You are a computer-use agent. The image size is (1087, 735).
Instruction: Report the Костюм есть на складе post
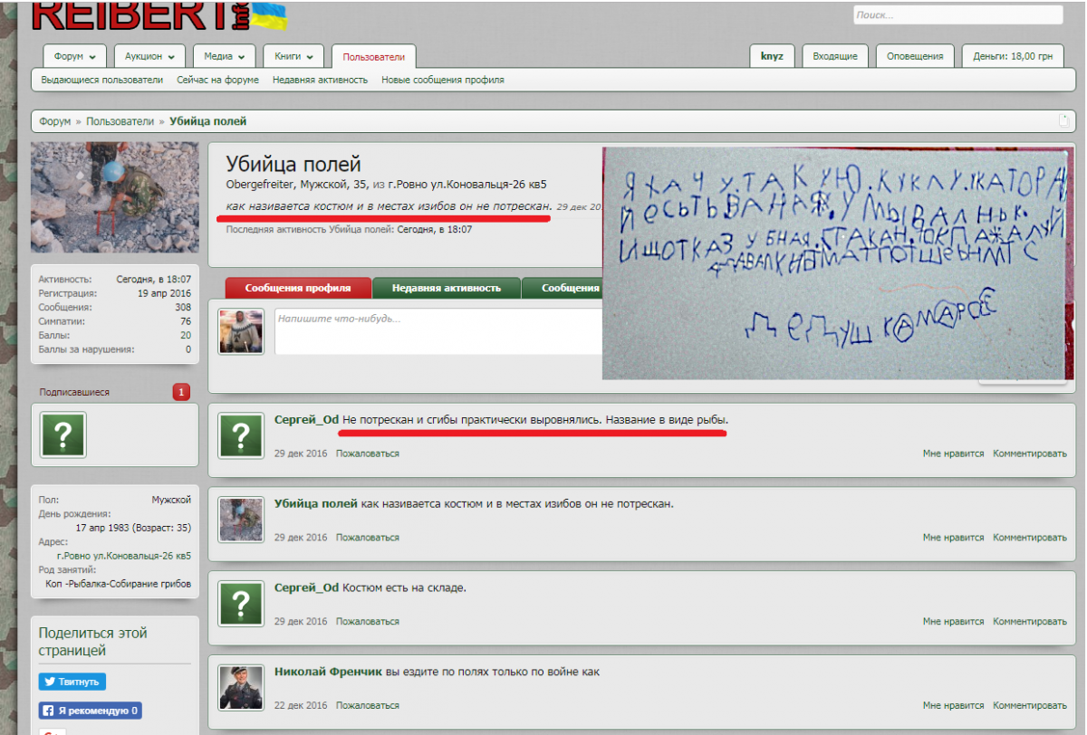click(x=367, y=622)
